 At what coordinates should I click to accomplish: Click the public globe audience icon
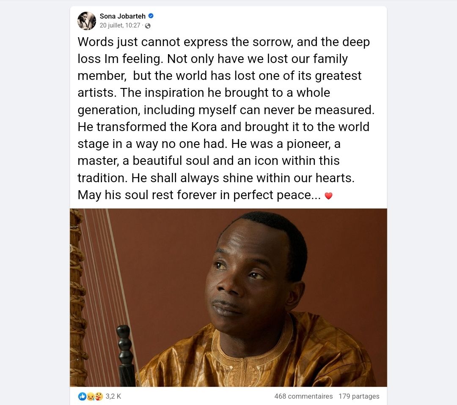[x=148, y=25]
